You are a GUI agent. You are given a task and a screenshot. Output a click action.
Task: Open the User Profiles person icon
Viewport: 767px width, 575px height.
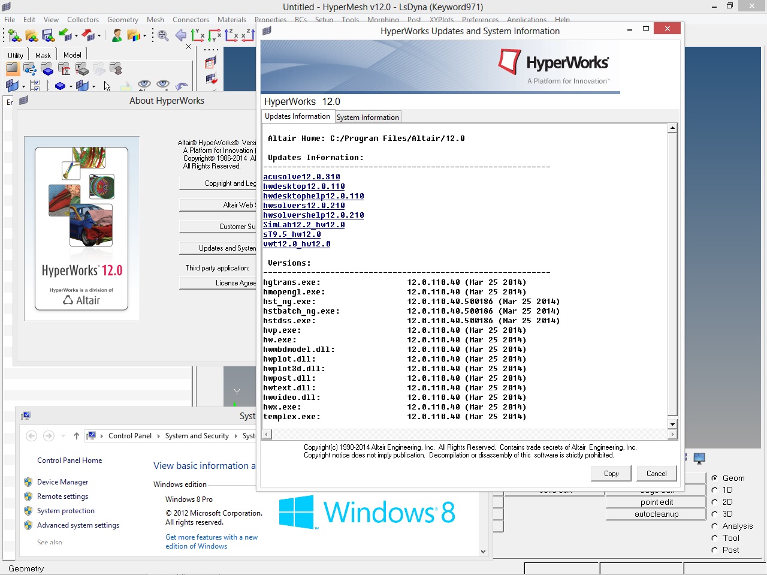point(117,35)
